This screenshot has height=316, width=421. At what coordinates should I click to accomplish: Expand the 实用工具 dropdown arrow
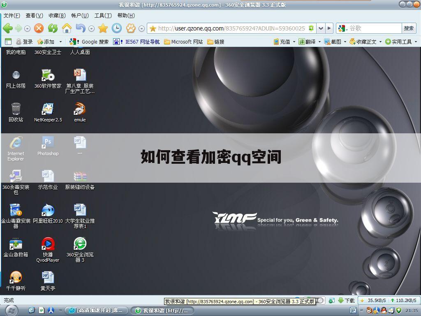(416, 42)
